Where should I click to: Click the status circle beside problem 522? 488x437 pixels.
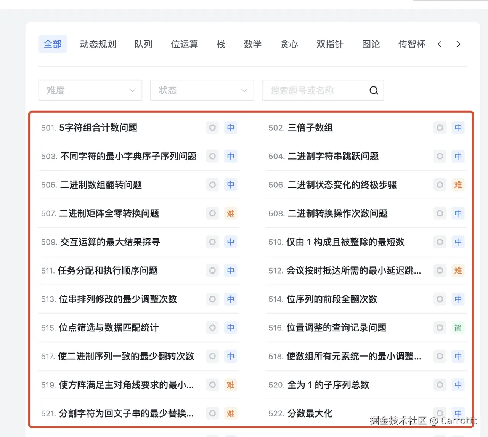440,413
